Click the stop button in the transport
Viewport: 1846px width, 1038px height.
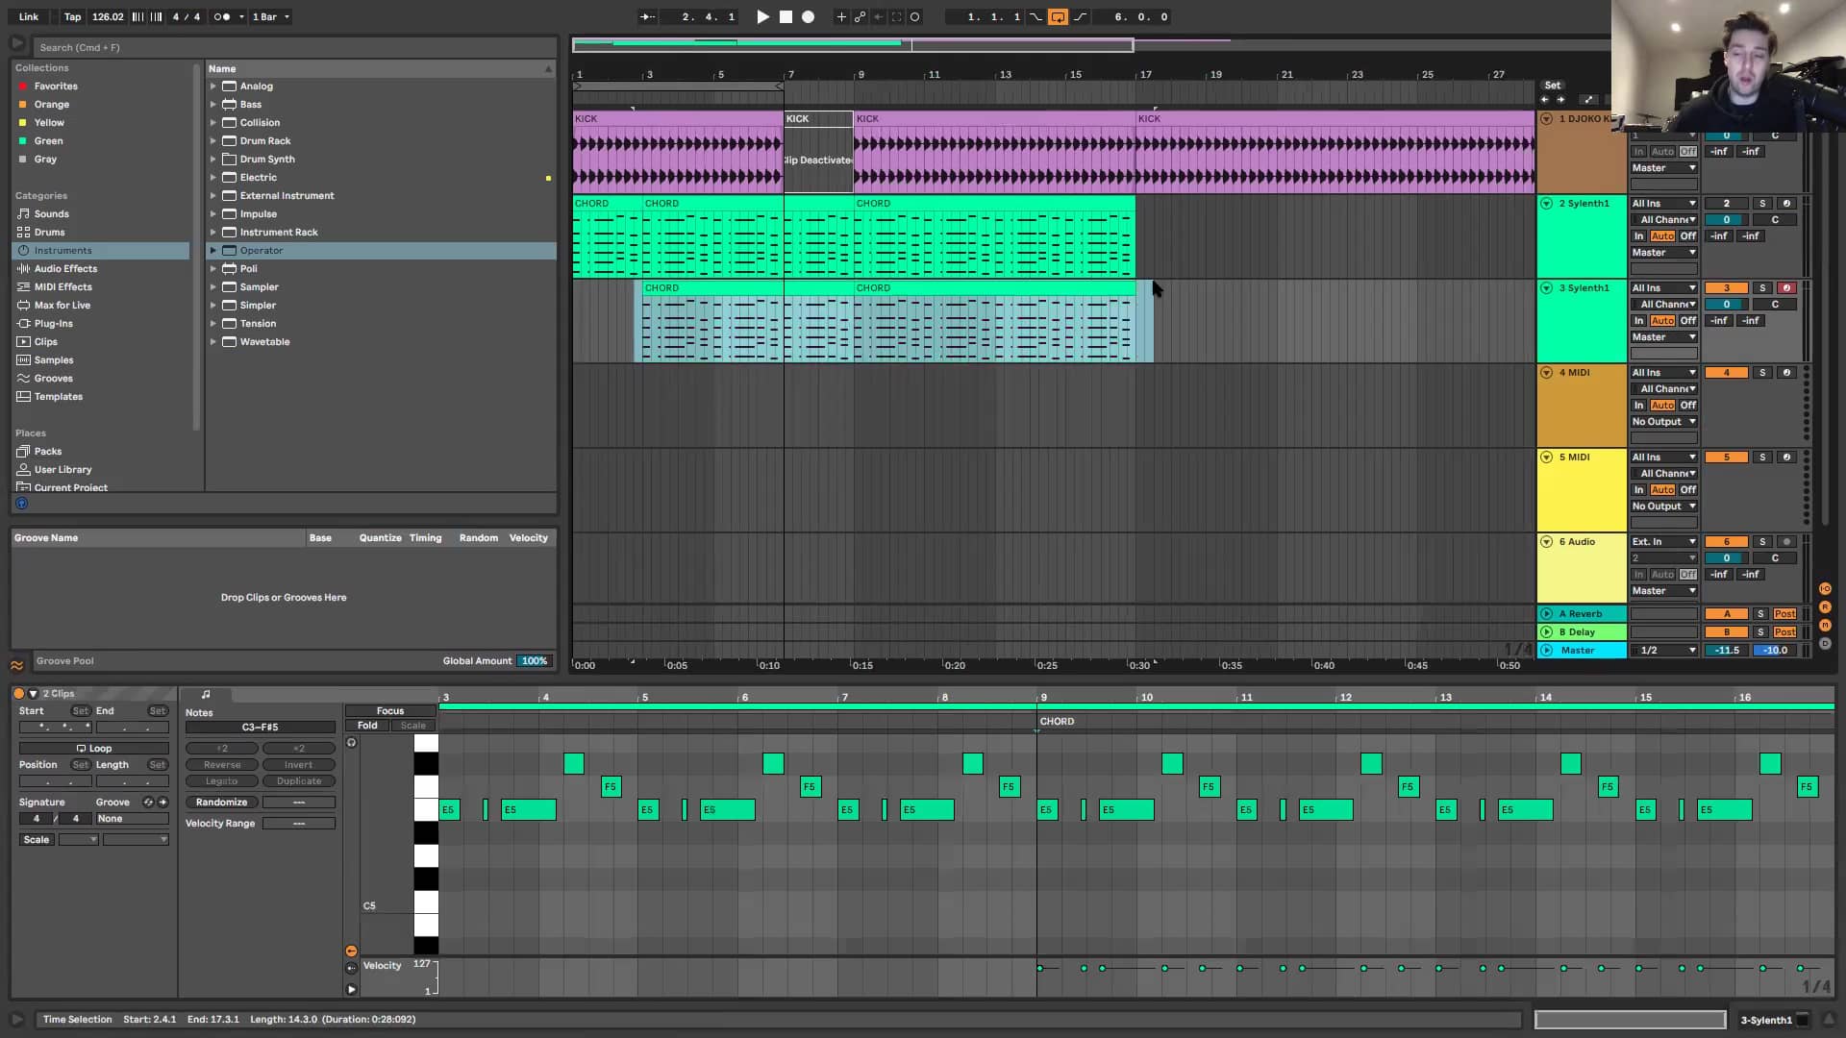pyautogui.click(x=785, y=16)
